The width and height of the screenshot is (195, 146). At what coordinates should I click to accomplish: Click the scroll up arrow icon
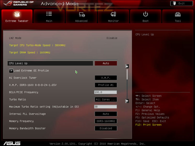pyautogui.click(x=127, y=66)
